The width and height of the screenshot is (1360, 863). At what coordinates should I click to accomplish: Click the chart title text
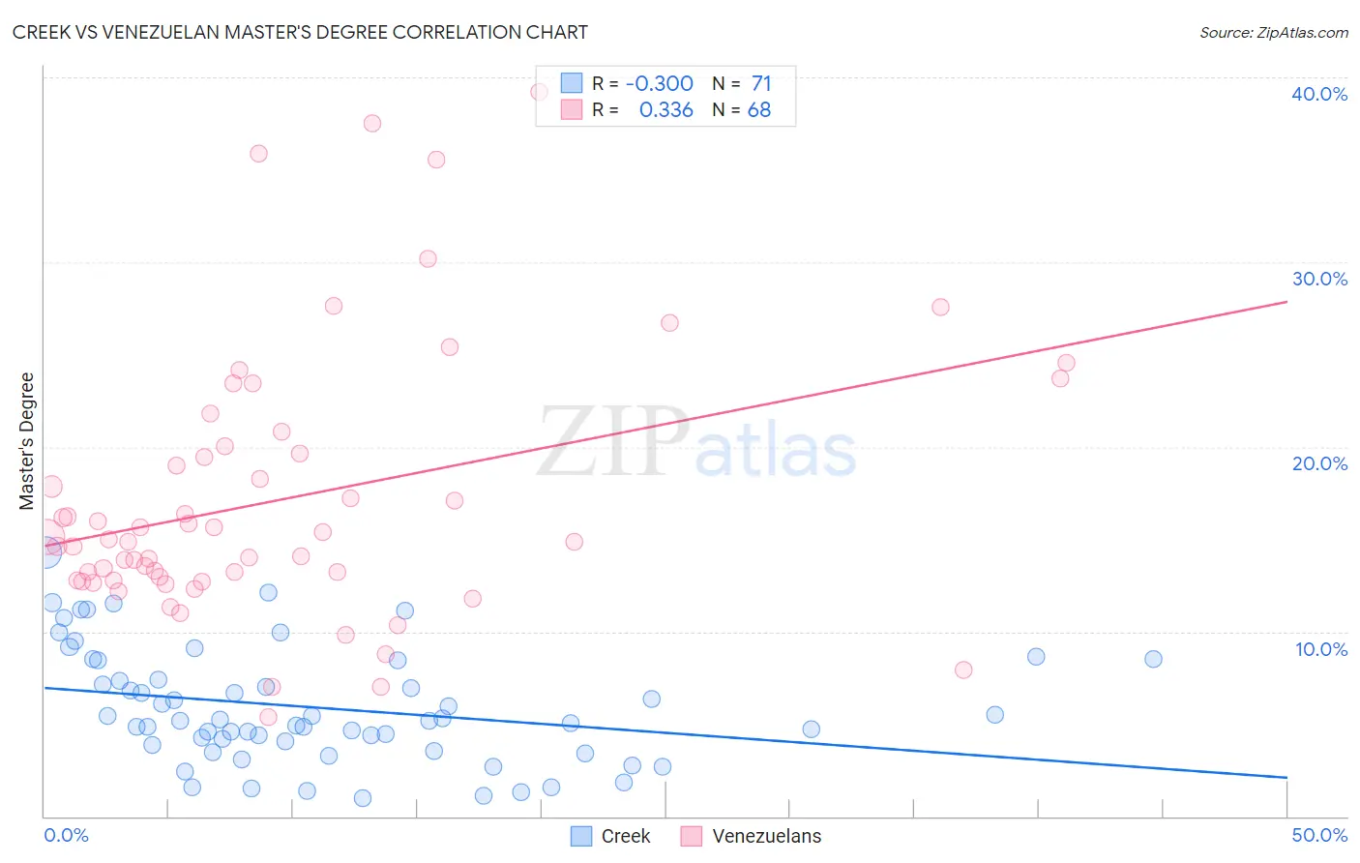[x=300, y=32]
